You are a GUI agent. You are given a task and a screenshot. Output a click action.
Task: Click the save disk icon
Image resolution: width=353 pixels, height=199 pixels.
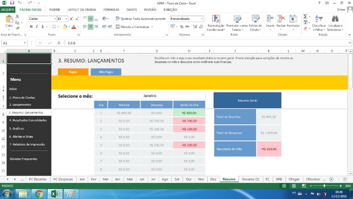click(12, 3)
